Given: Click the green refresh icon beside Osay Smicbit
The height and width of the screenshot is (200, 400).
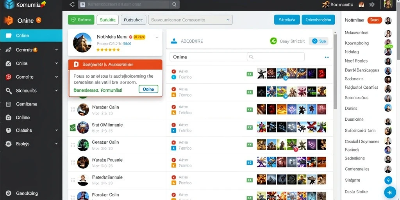Looking at the screenshot, I should [273, 41].
